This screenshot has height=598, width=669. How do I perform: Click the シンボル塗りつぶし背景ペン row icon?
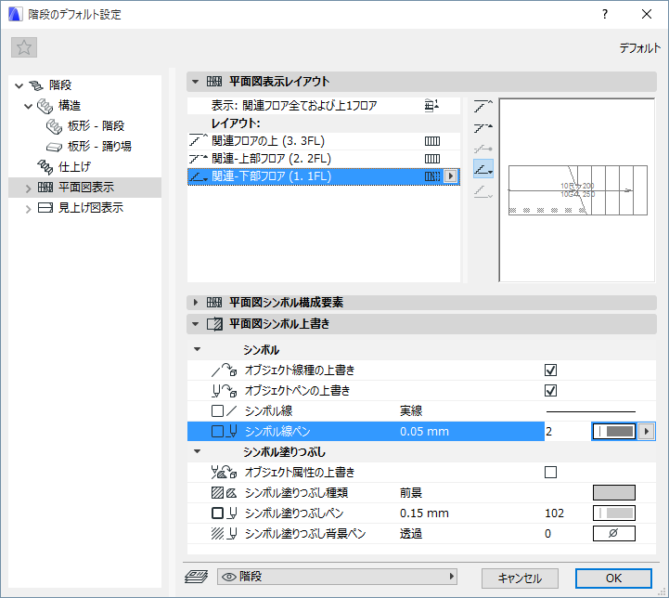tap(224, 534)
